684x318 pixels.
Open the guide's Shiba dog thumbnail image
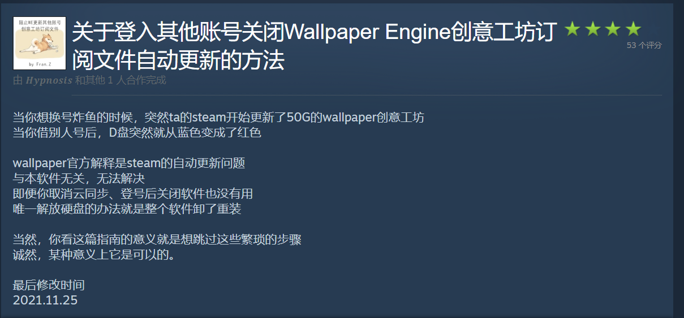tap(40, 43)
